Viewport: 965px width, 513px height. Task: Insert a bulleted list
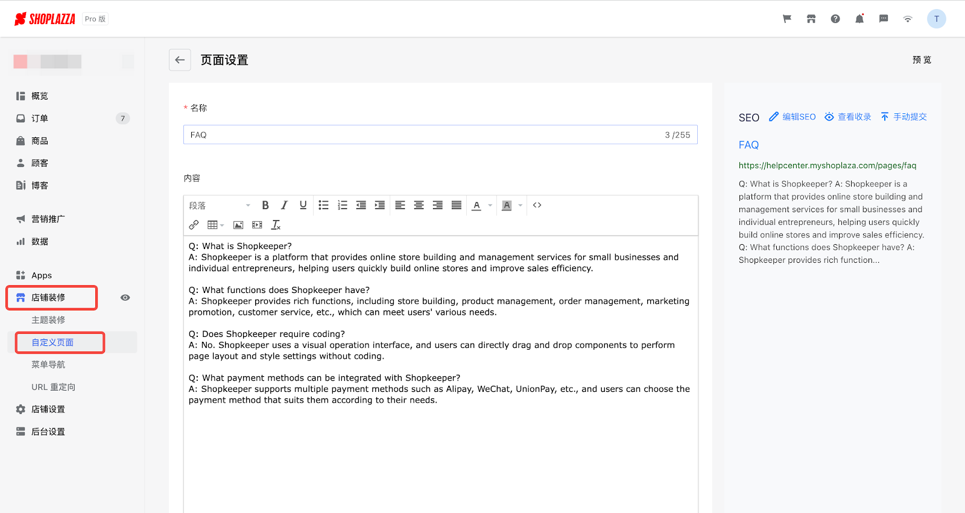coord(323,206)
